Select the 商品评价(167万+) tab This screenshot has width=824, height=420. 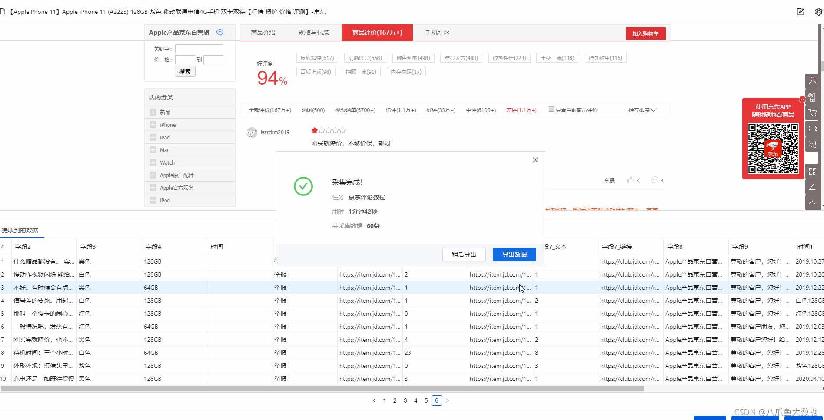pyautogui.click(x=377, y=33)
